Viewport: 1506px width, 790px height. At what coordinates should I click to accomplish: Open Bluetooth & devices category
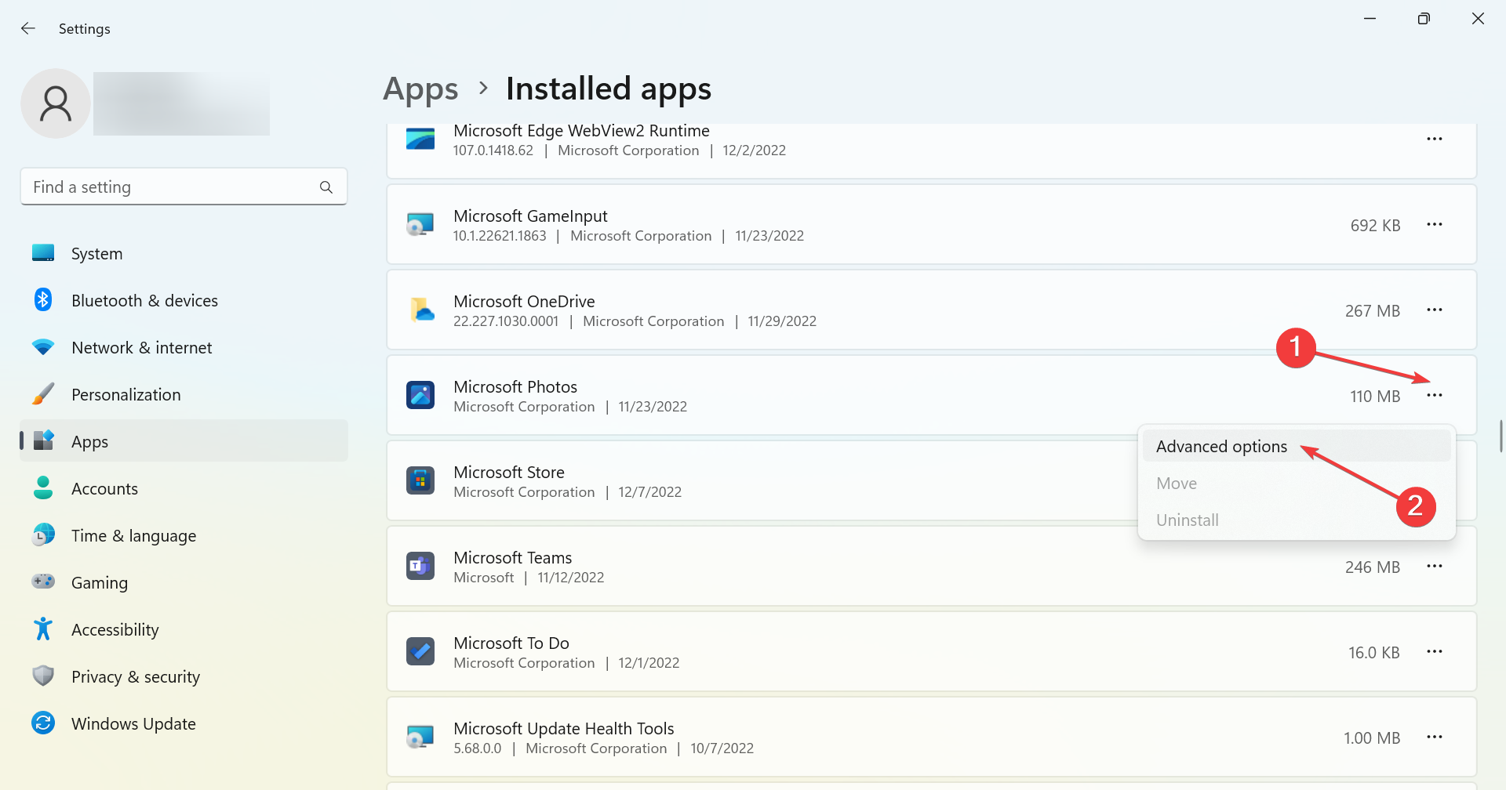click(x=184, y=300)
